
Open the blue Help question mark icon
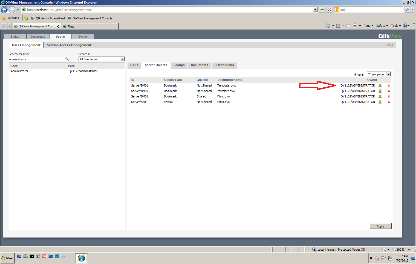405,26
